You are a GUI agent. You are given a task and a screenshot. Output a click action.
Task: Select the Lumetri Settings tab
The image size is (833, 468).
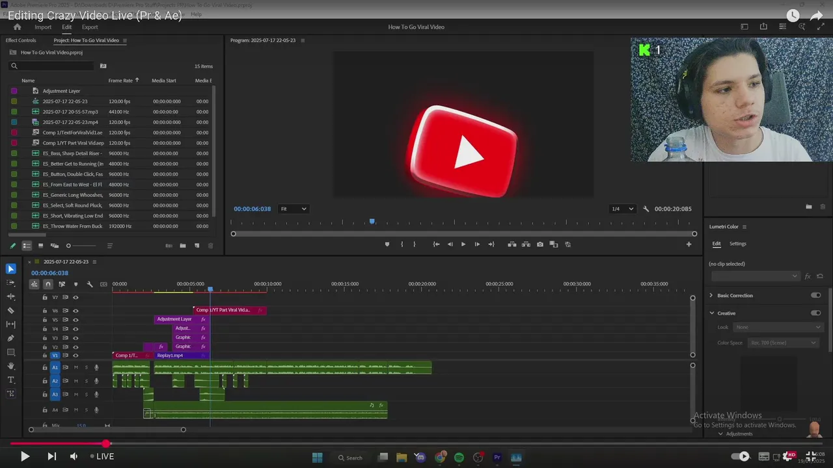[738, 244]
